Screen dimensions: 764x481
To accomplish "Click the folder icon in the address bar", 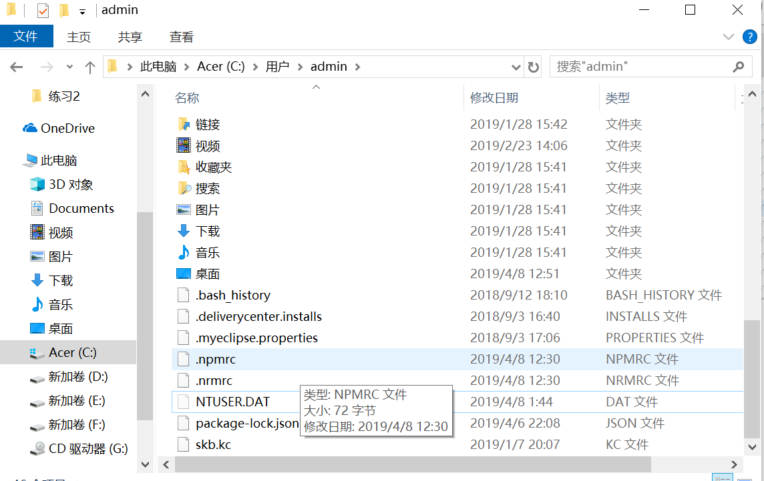I will [x=112, y=66].
